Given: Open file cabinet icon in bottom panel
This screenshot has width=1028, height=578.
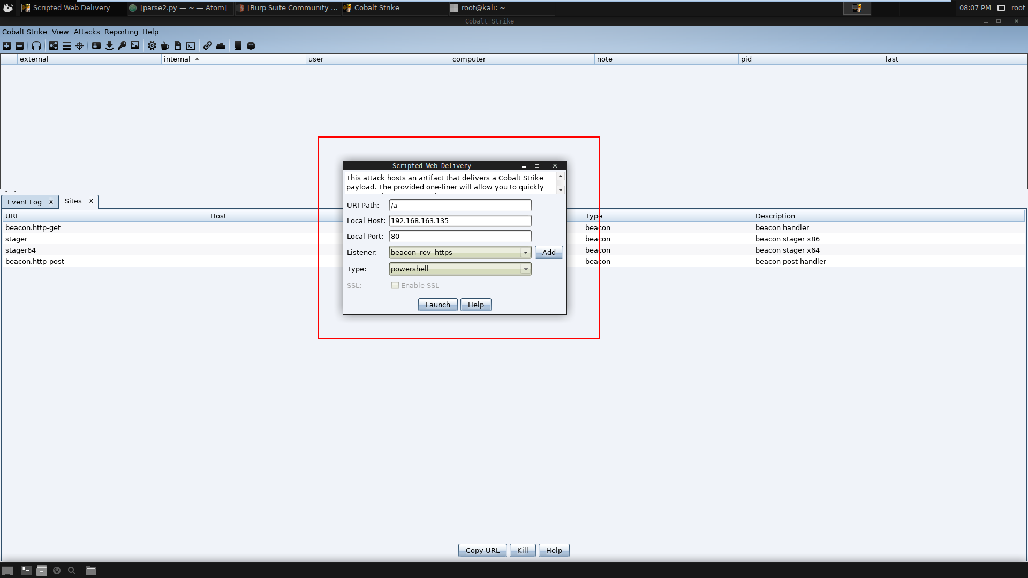Looking at the screenshot, I should [x=42, y=571].
